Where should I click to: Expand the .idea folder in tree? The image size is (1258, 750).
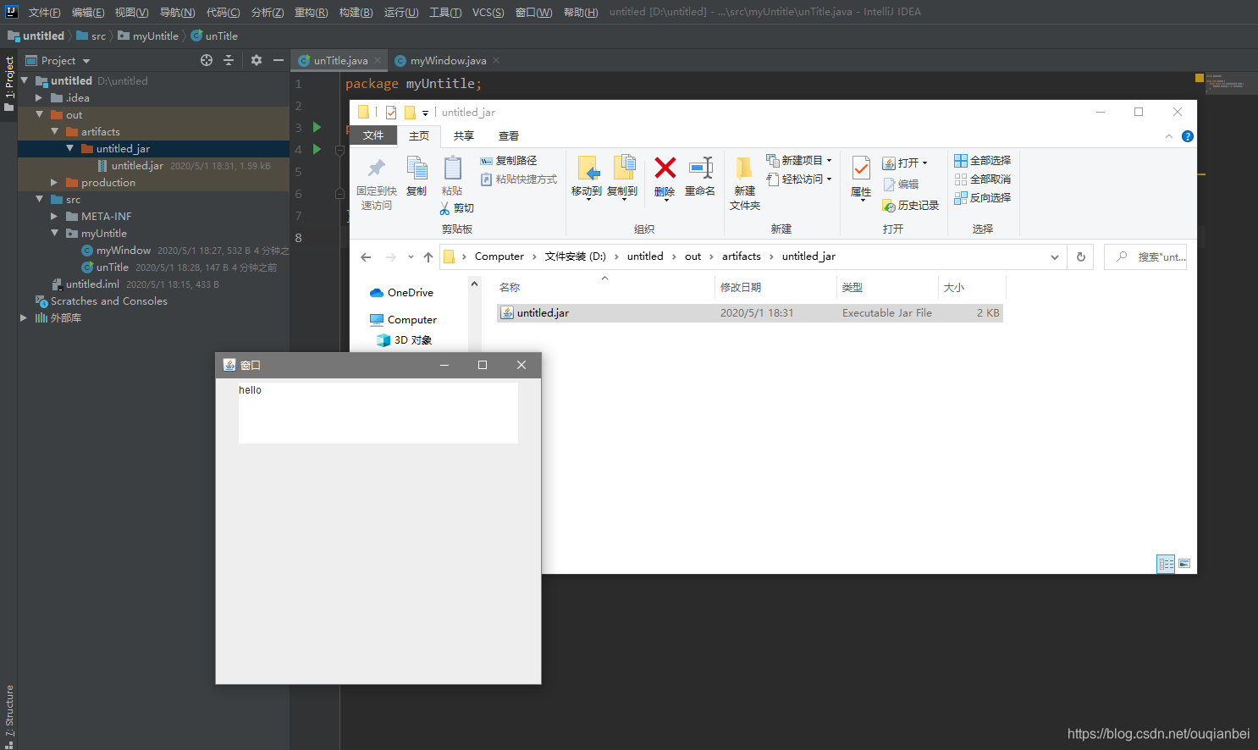(x=39, y=98)
